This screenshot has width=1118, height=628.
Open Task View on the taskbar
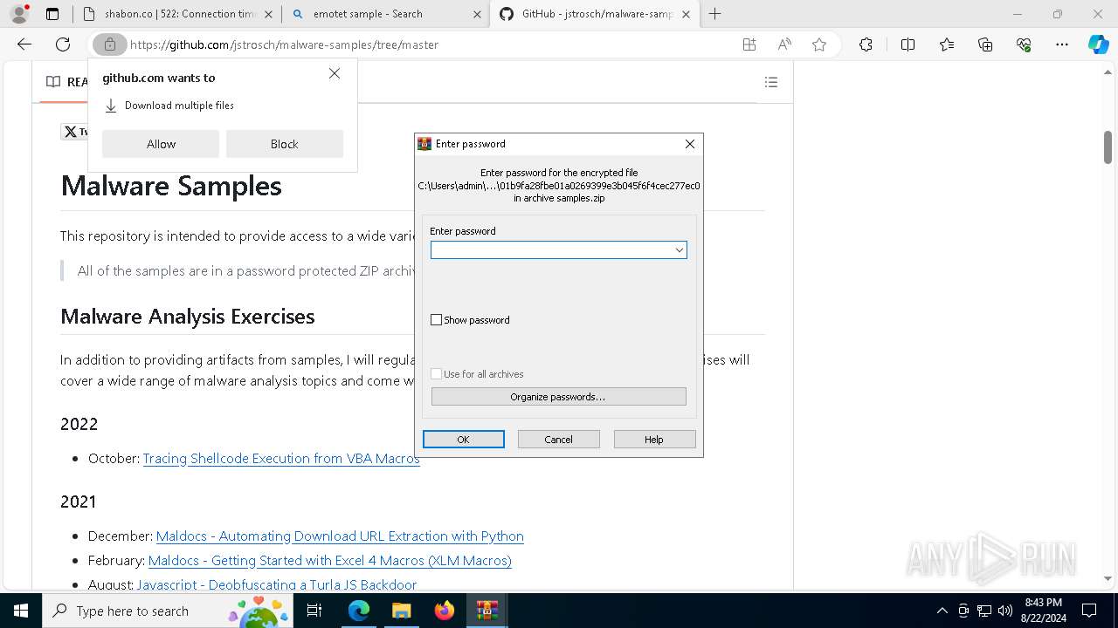coord(314,611)
